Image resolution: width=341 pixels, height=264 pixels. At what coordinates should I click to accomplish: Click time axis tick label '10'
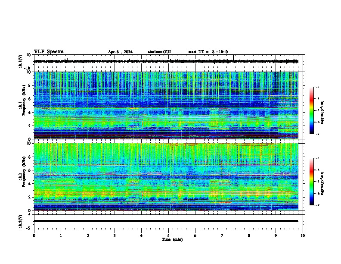pyautogui.click(x=303, y=236)
